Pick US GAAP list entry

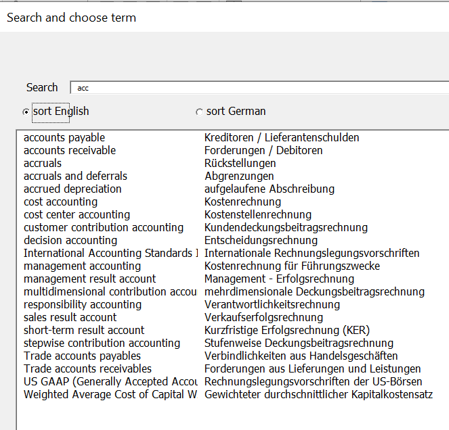[x=108, y=382]
